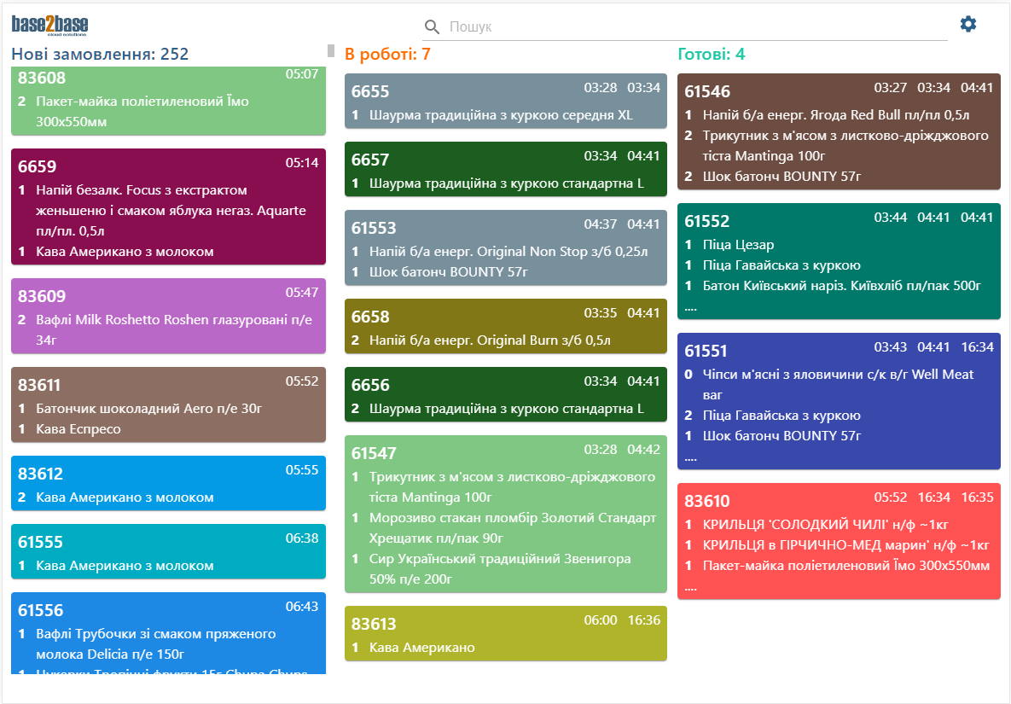1011x704 pixels.
Task: Expand more items ellipsis in order 61552
Action: click(x=690, y=308)
